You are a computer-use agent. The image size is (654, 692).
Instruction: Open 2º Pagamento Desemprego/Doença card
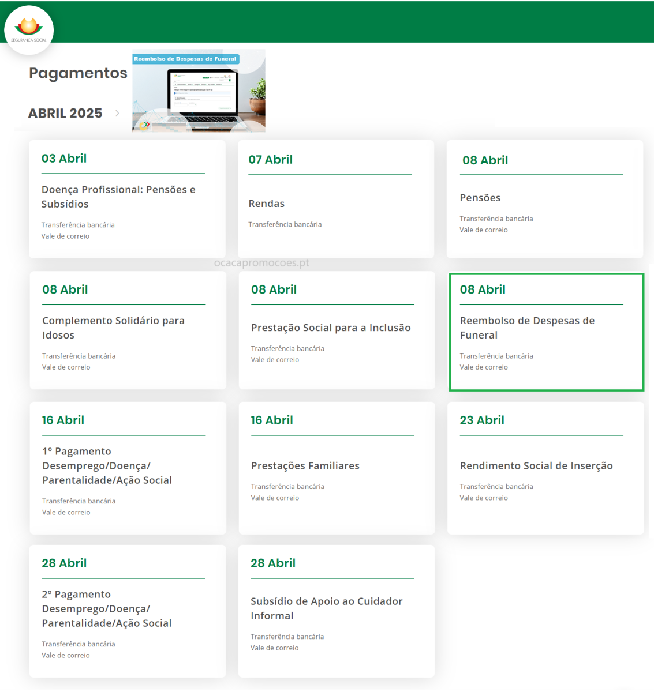pos(128,611)
